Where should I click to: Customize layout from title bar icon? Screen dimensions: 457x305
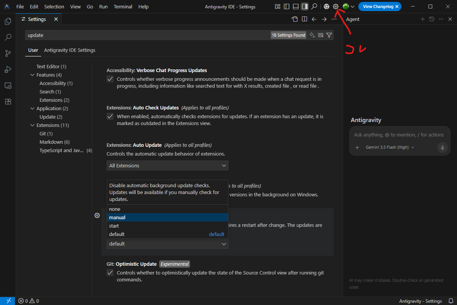pyautogui.click(x=278, y=6)
